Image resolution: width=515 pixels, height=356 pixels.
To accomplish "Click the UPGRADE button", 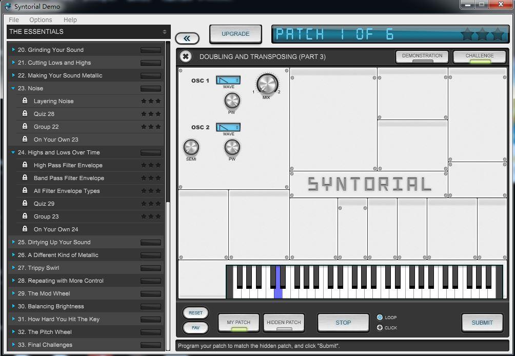I will tap(235, 34).
